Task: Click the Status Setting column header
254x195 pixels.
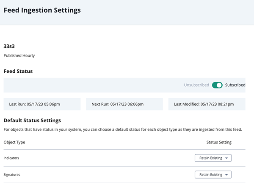Action: click(x=219, y=142)
